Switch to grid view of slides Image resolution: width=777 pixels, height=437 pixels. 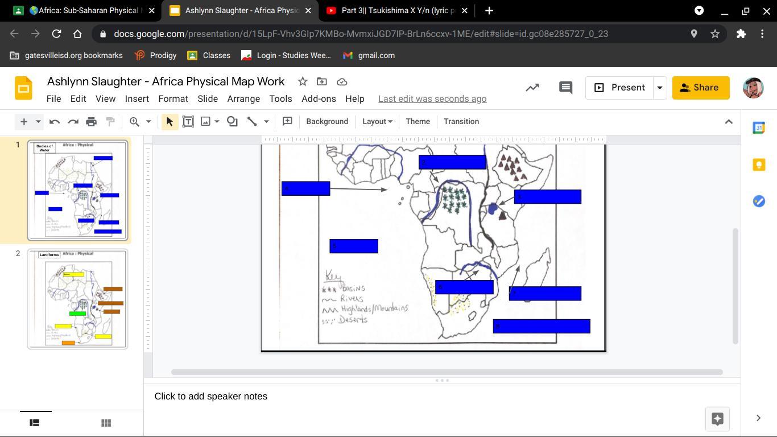click(x=106, y=423)
